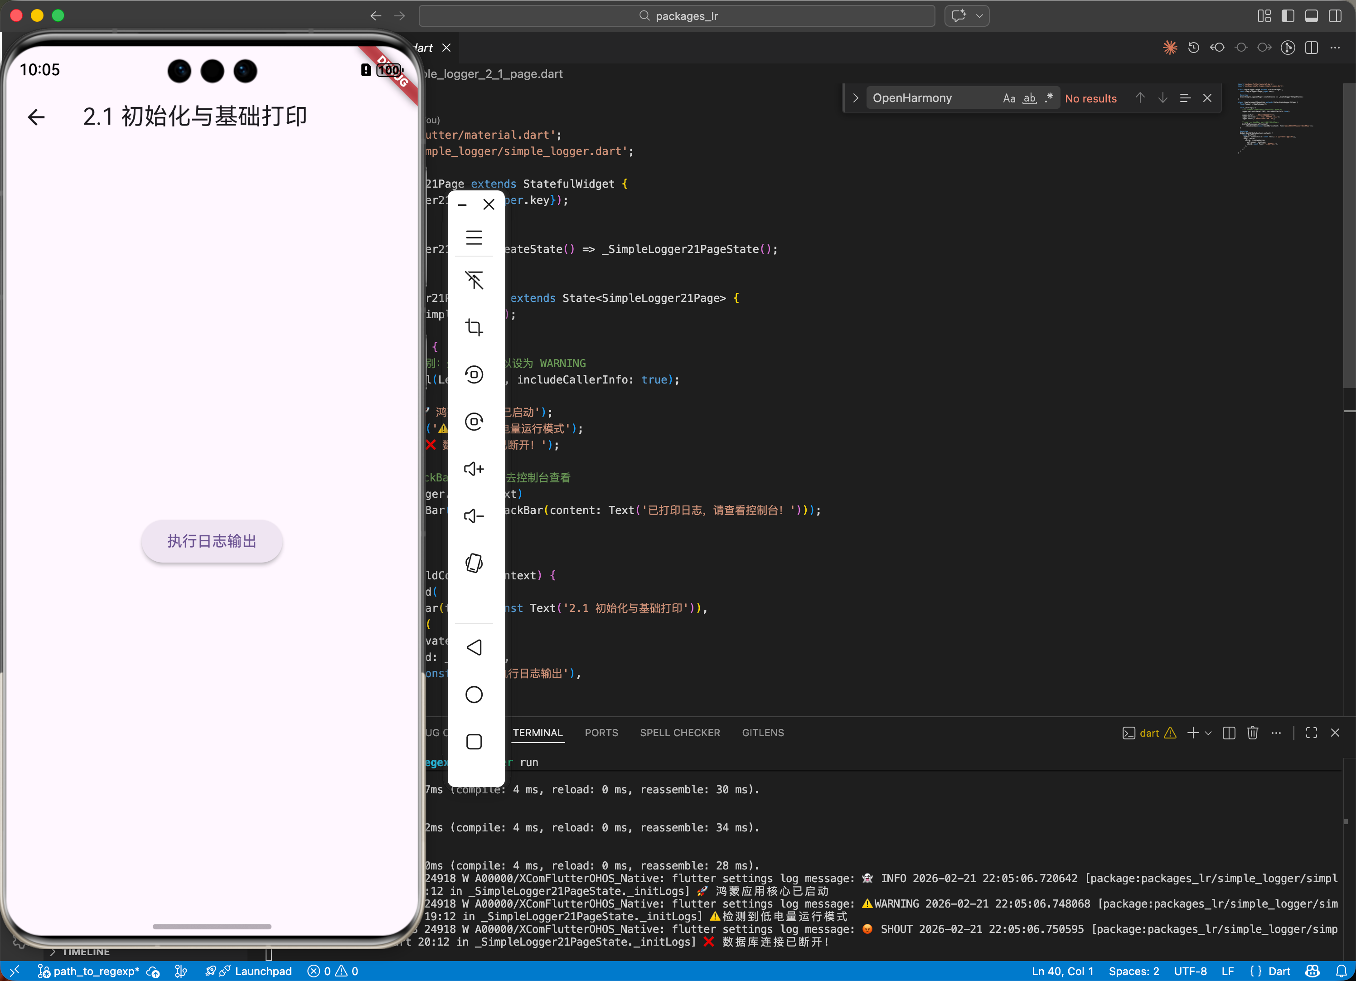This screenshot has height=981, width=1356.
Task: Open the new terminal launch dropdown
Action: click(x=1208, y=733)
